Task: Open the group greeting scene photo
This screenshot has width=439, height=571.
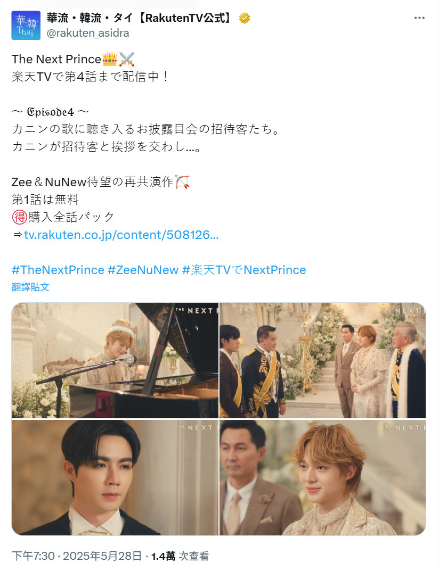Action: (x=323, y=360)
